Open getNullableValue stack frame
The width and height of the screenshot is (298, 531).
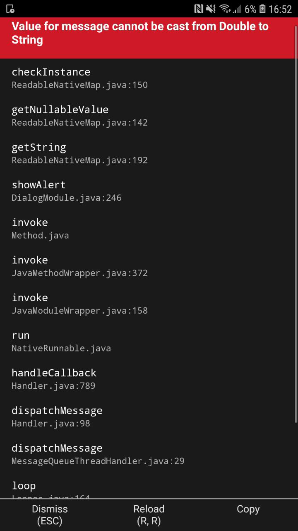point(149,116)
